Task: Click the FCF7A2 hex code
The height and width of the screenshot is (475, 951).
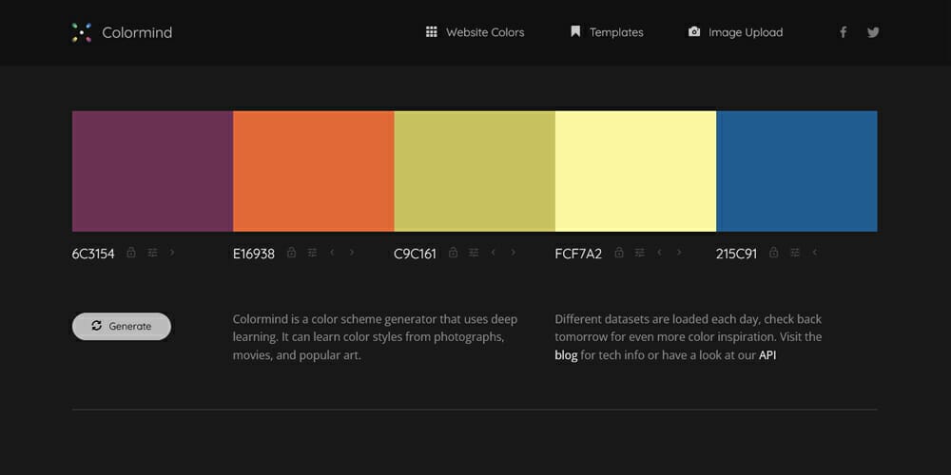Action: (578, 254)
